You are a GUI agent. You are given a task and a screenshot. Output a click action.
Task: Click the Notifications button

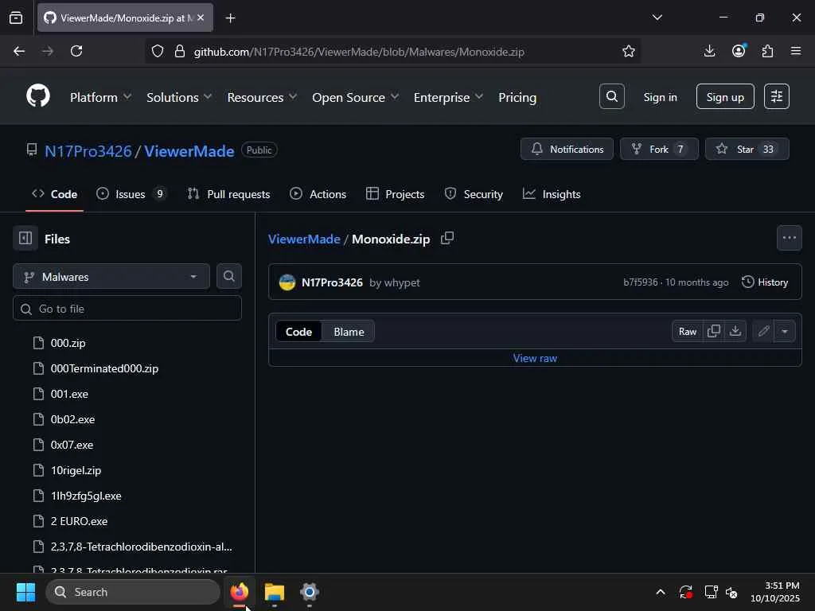point(567,149)
